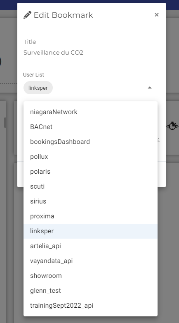This screenshot has height=323, width=179.
Task: Choose vayandata_api in the dropdown
Action: [90, 261]
